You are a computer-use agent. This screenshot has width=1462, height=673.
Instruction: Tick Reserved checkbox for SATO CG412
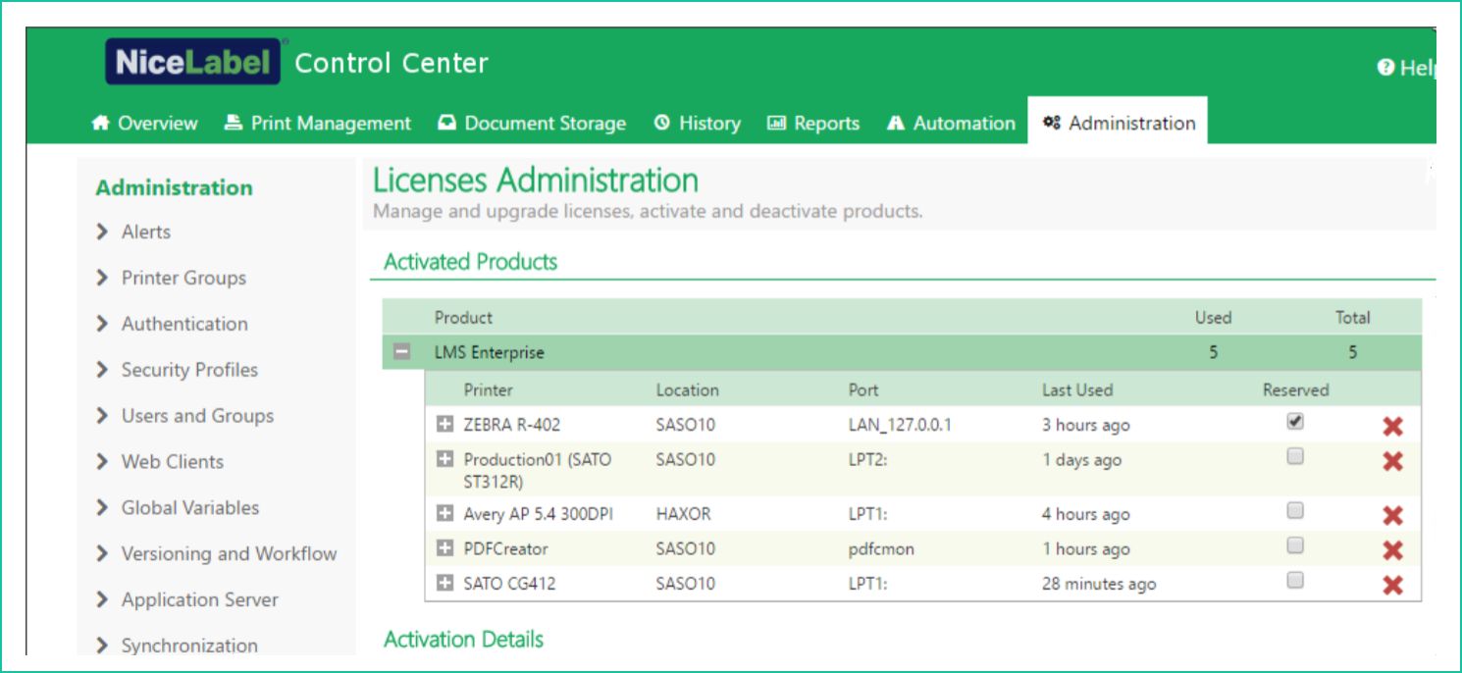pos(1295,581)
